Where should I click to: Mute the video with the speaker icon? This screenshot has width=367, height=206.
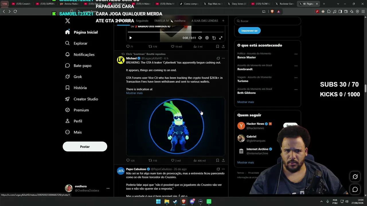(x=200, y=38)
